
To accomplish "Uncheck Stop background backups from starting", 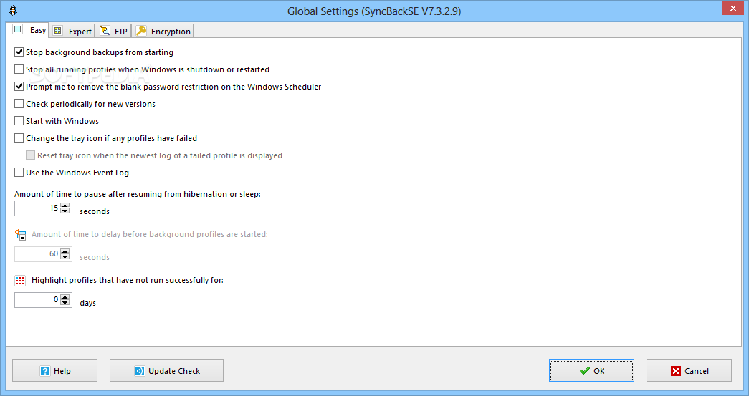I will point(19,52).
